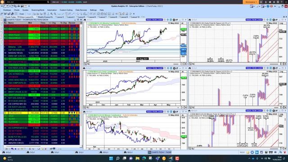
Task: Click Trade From Chart on 60 minute candlestick chart
Action: tap(155, 112)
